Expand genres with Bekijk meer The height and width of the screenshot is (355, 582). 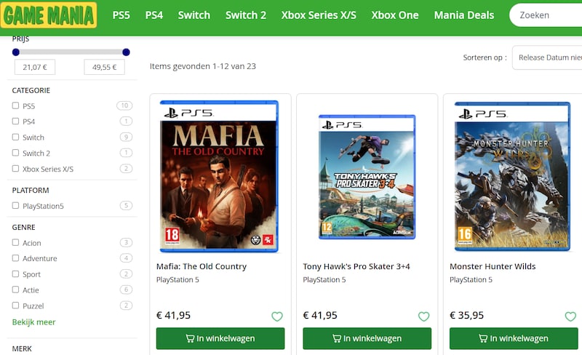point(33,322)
